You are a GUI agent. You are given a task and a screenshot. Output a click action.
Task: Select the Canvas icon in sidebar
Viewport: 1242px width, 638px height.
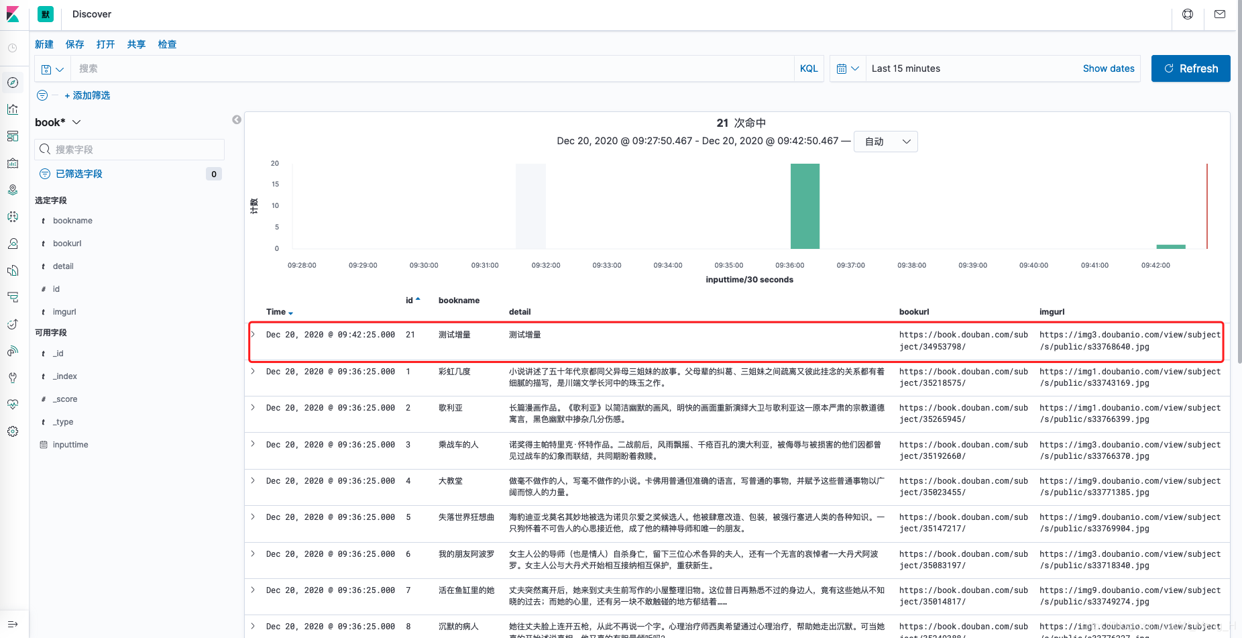coord(13,162)
